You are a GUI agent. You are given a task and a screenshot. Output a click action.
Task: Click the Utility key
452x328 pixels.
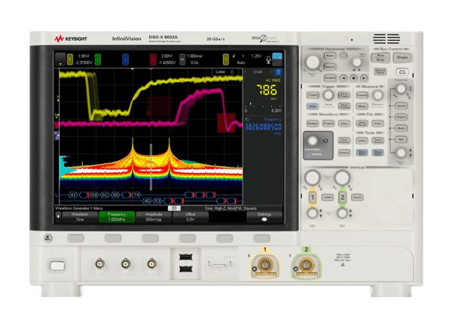pyautogui.click(x=362, y=140)
